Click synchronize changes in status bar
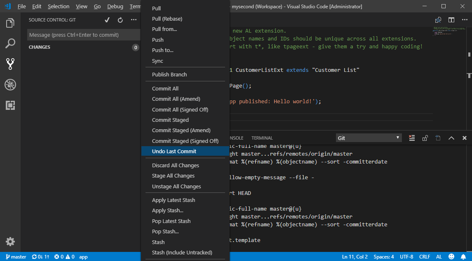Image resolution: width=472 pixels, height=261 pixels. point(40,257)
